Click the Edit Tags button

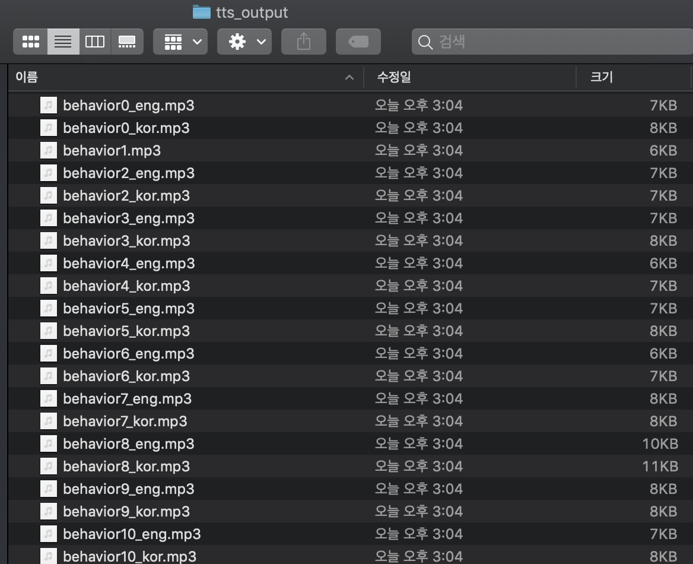(x=358, y=42)
